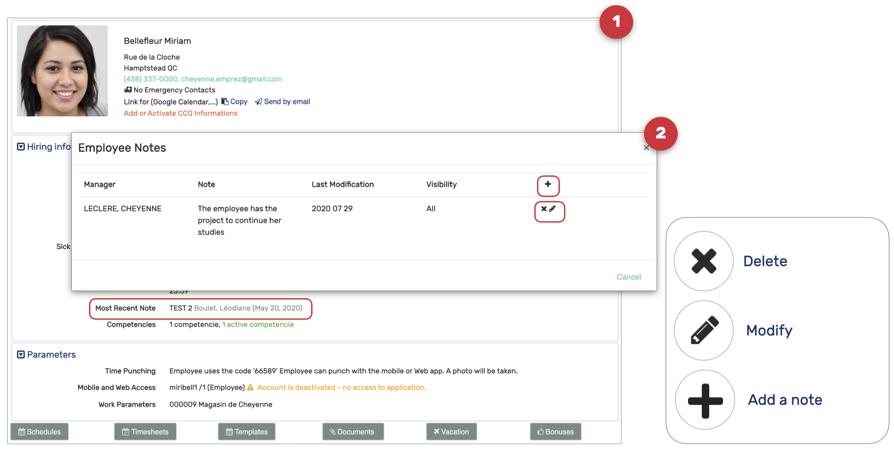Screen dimensions: 894x449
Task: Delete the Leclere note with X icon
Action: pos(544,209)
